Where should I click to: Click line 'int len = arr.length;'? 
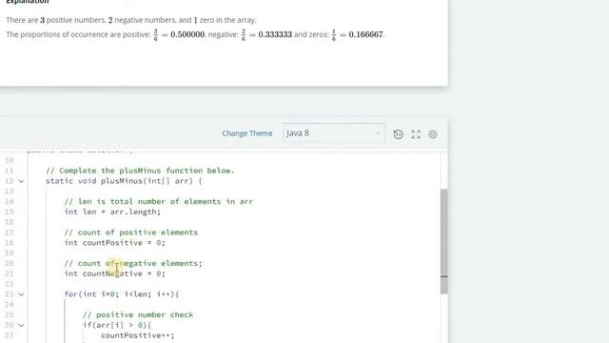click(112, 212)
